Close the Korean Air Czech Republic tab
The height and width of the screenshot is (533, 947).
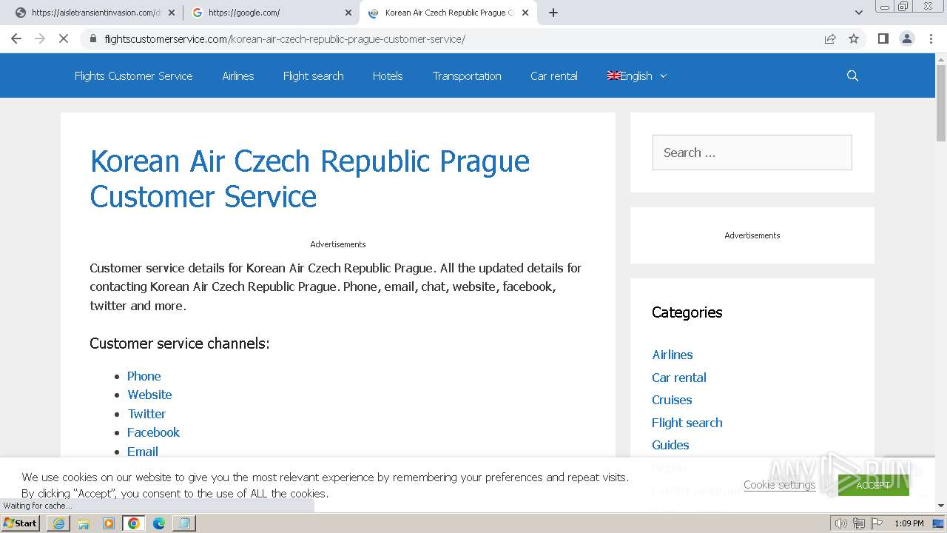pyautogui.click(x=525, y=13)
